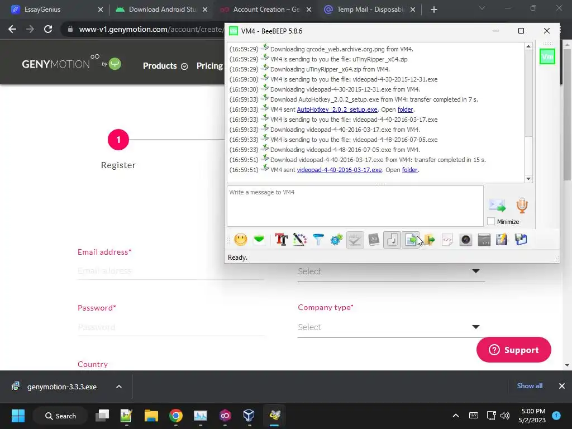Open the Select dropdown above Company type
This screenshot has width=572, height=429.
pyautogui.click(x=390, y=271)
